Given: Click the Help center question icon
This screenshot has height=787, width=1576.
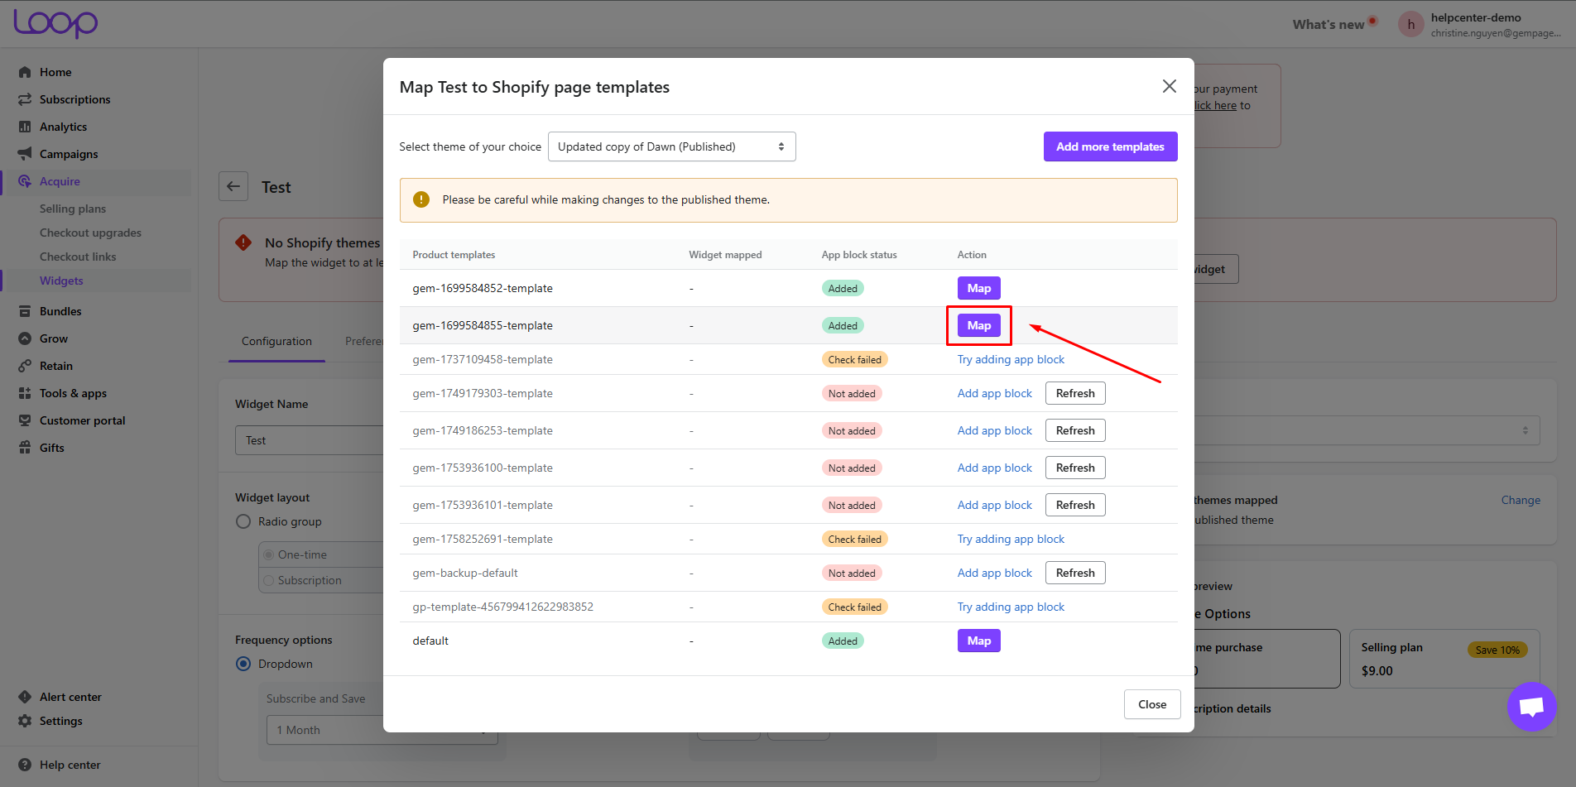Looking at the screenshot, I should click(x=25, y=765).
